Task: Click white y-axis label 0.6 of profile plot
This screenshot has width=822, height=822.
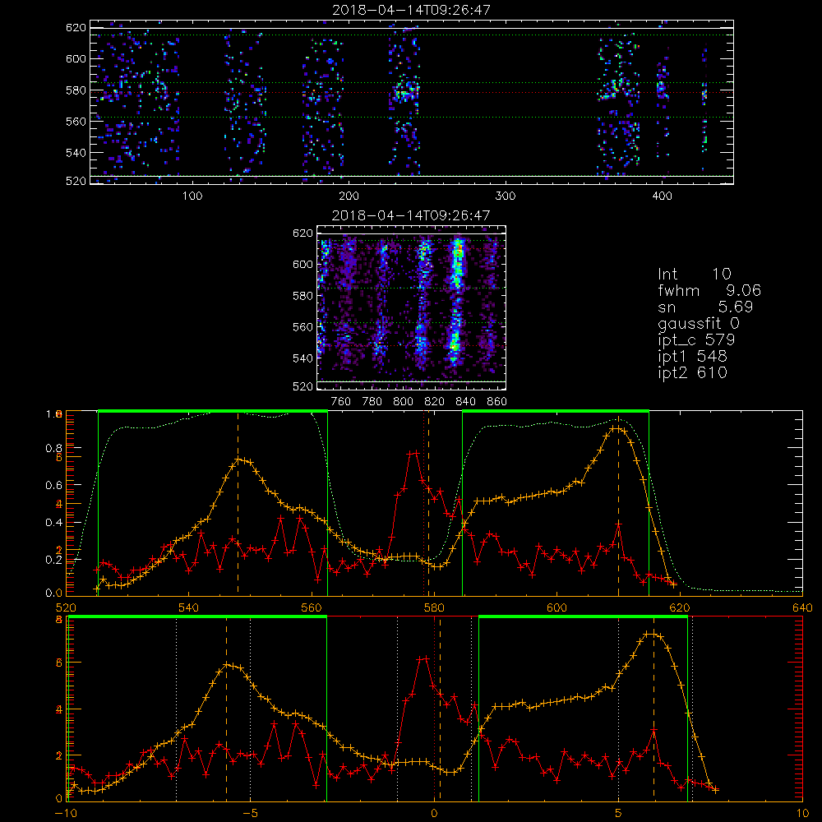Action: click(53, 485)
